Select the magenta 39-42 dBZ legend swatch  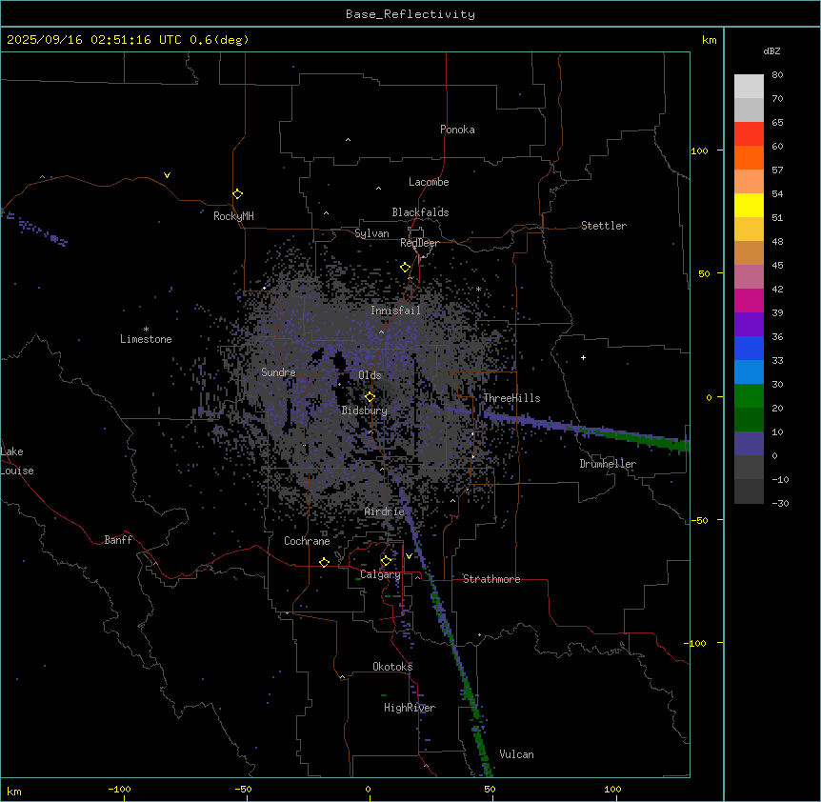coord(749,300)
